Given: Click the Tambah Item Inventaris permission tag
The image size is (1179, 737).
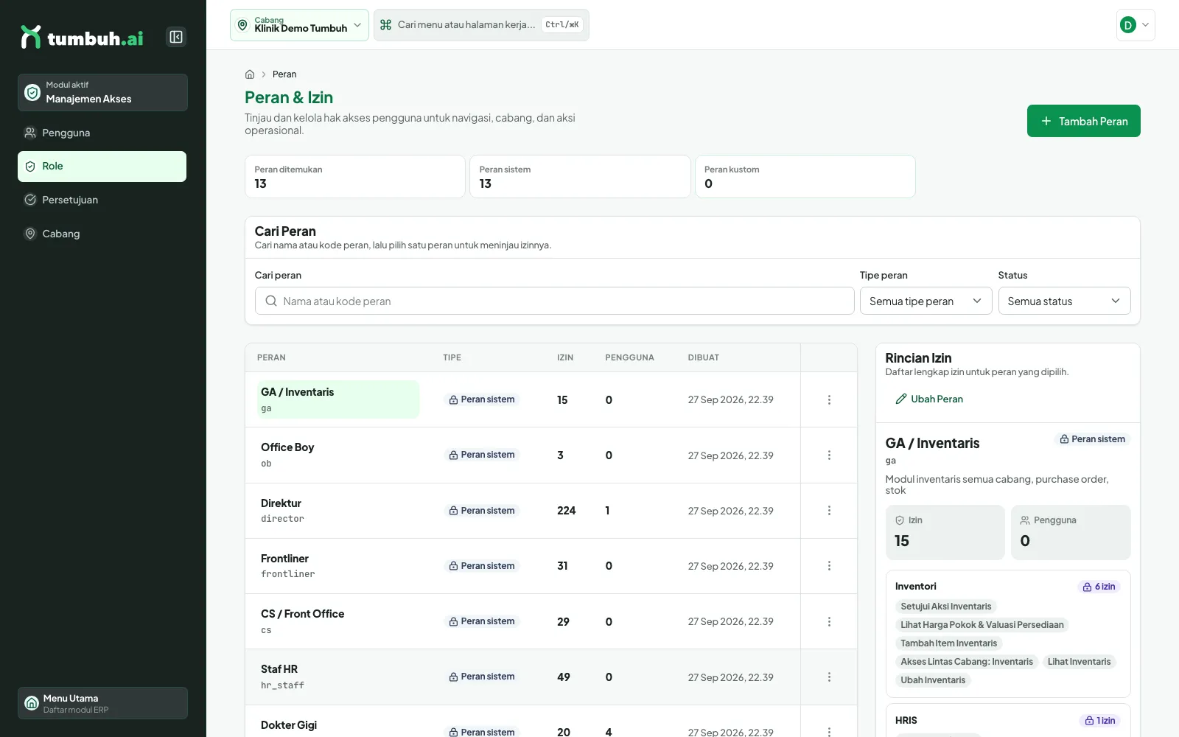Looking at the screenshot, I should pos(948,643).
